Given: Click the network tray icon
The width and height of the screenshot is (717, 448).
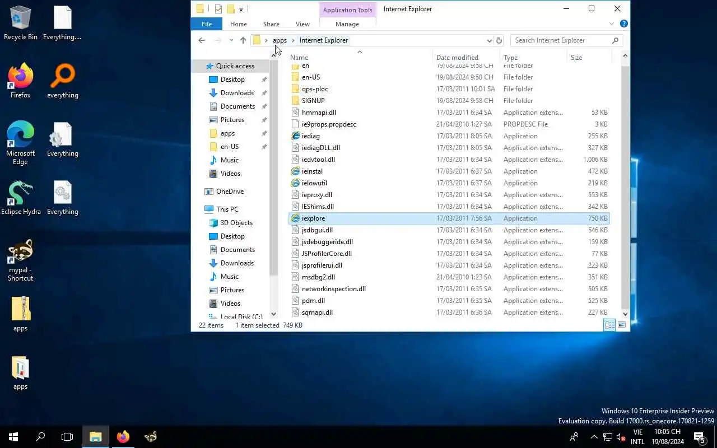Looking at the screenshot, I should (x=607, y=437).
